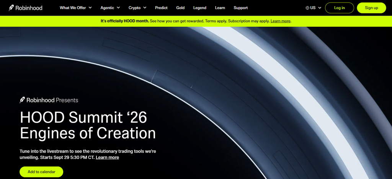Click the Add to calendar button
392x179 pixels.
[x=41, y=172]
